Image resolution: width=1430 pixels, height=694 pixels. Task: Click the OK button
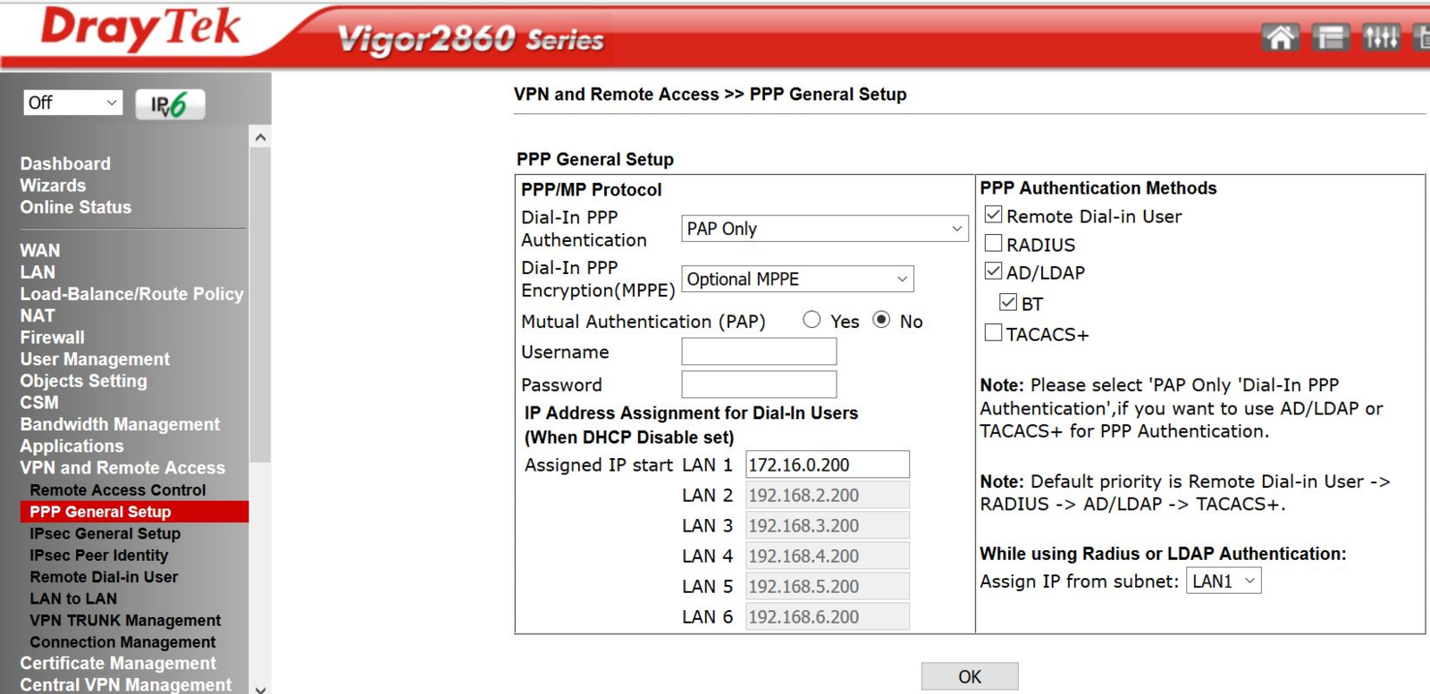(969, 676)
